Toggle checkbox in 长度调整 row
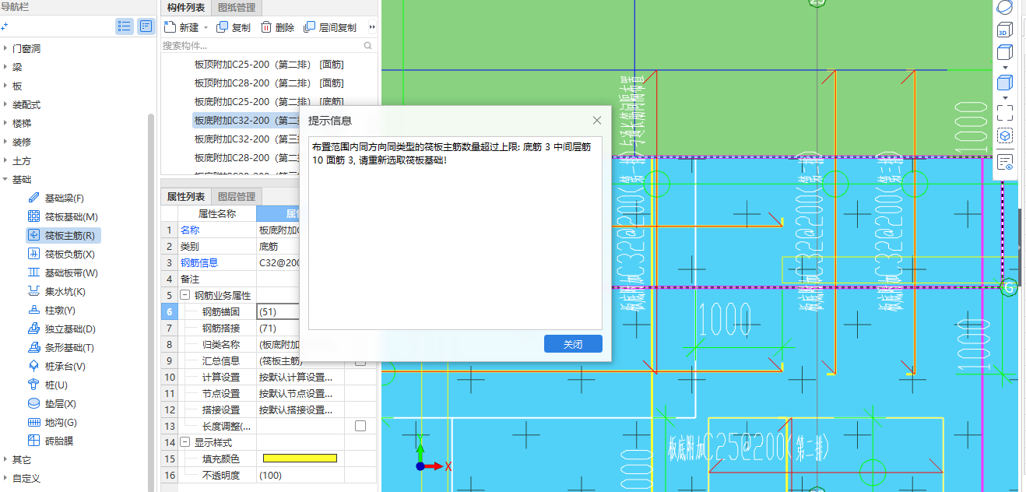1026x492 pixels. 360,426
